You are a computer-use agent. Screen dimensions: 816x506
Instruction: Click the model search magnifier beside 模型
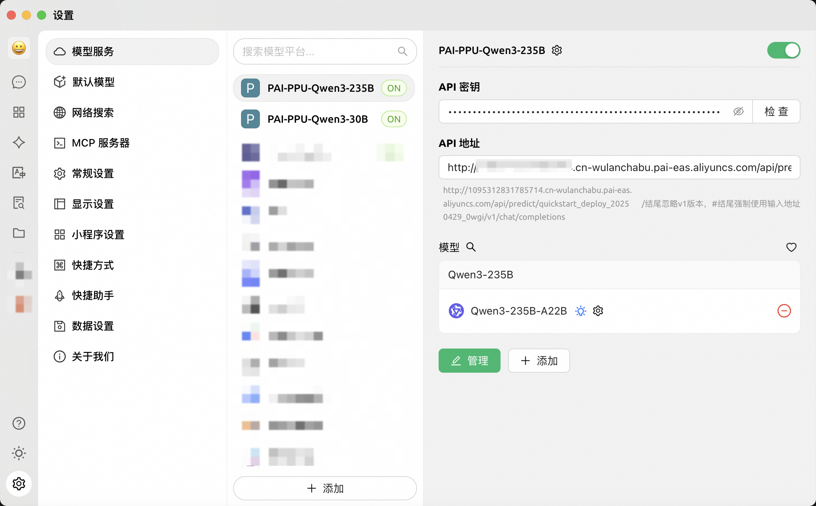pyautogui.click(x=471, y=247)
